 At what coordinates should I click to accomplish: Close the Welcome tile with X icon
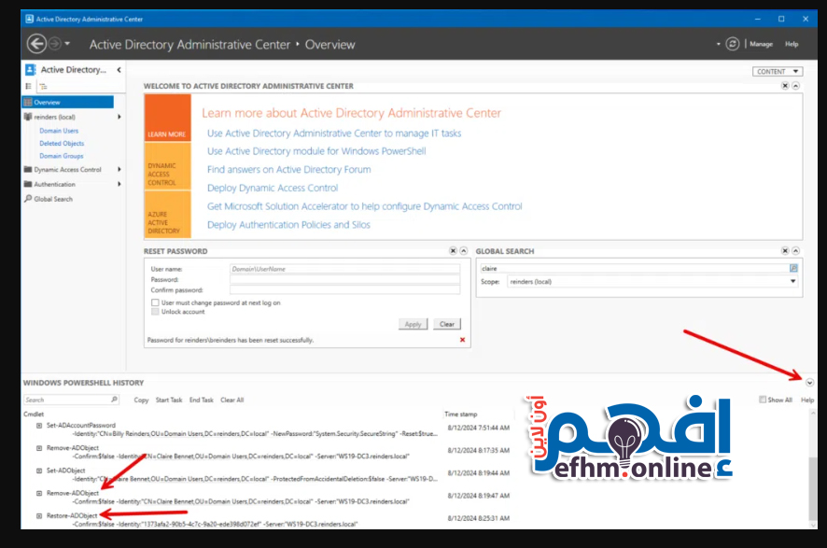785,86
